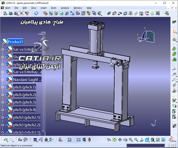The height and width of the screenshot is (148, 178).
Task: Click the Measure Between icon
Action: click(79, 140)
